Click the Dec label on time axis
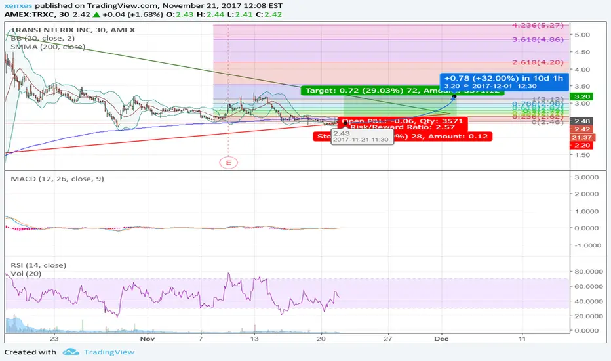This screenshot has height=361, width=611. pos(441,339)
